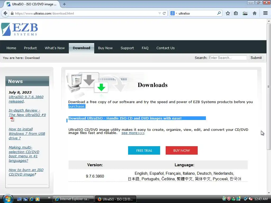
Task: Open the Support navigation item
Action: click(127, 48)
